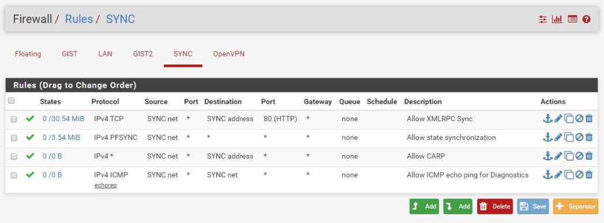The height and width of the screenshot is (223, 604).
Task: Delete the Allow CARP rule with trash icon
Action: 588,156
